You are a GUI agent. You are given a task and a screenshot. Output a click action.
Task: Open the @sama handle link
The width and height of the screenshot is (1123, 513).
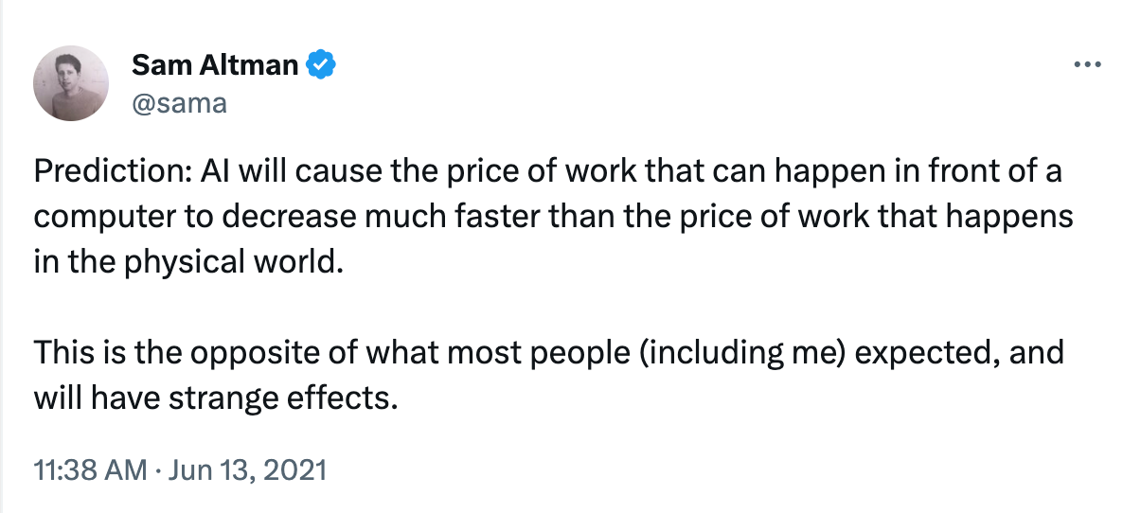click(179, 101)
